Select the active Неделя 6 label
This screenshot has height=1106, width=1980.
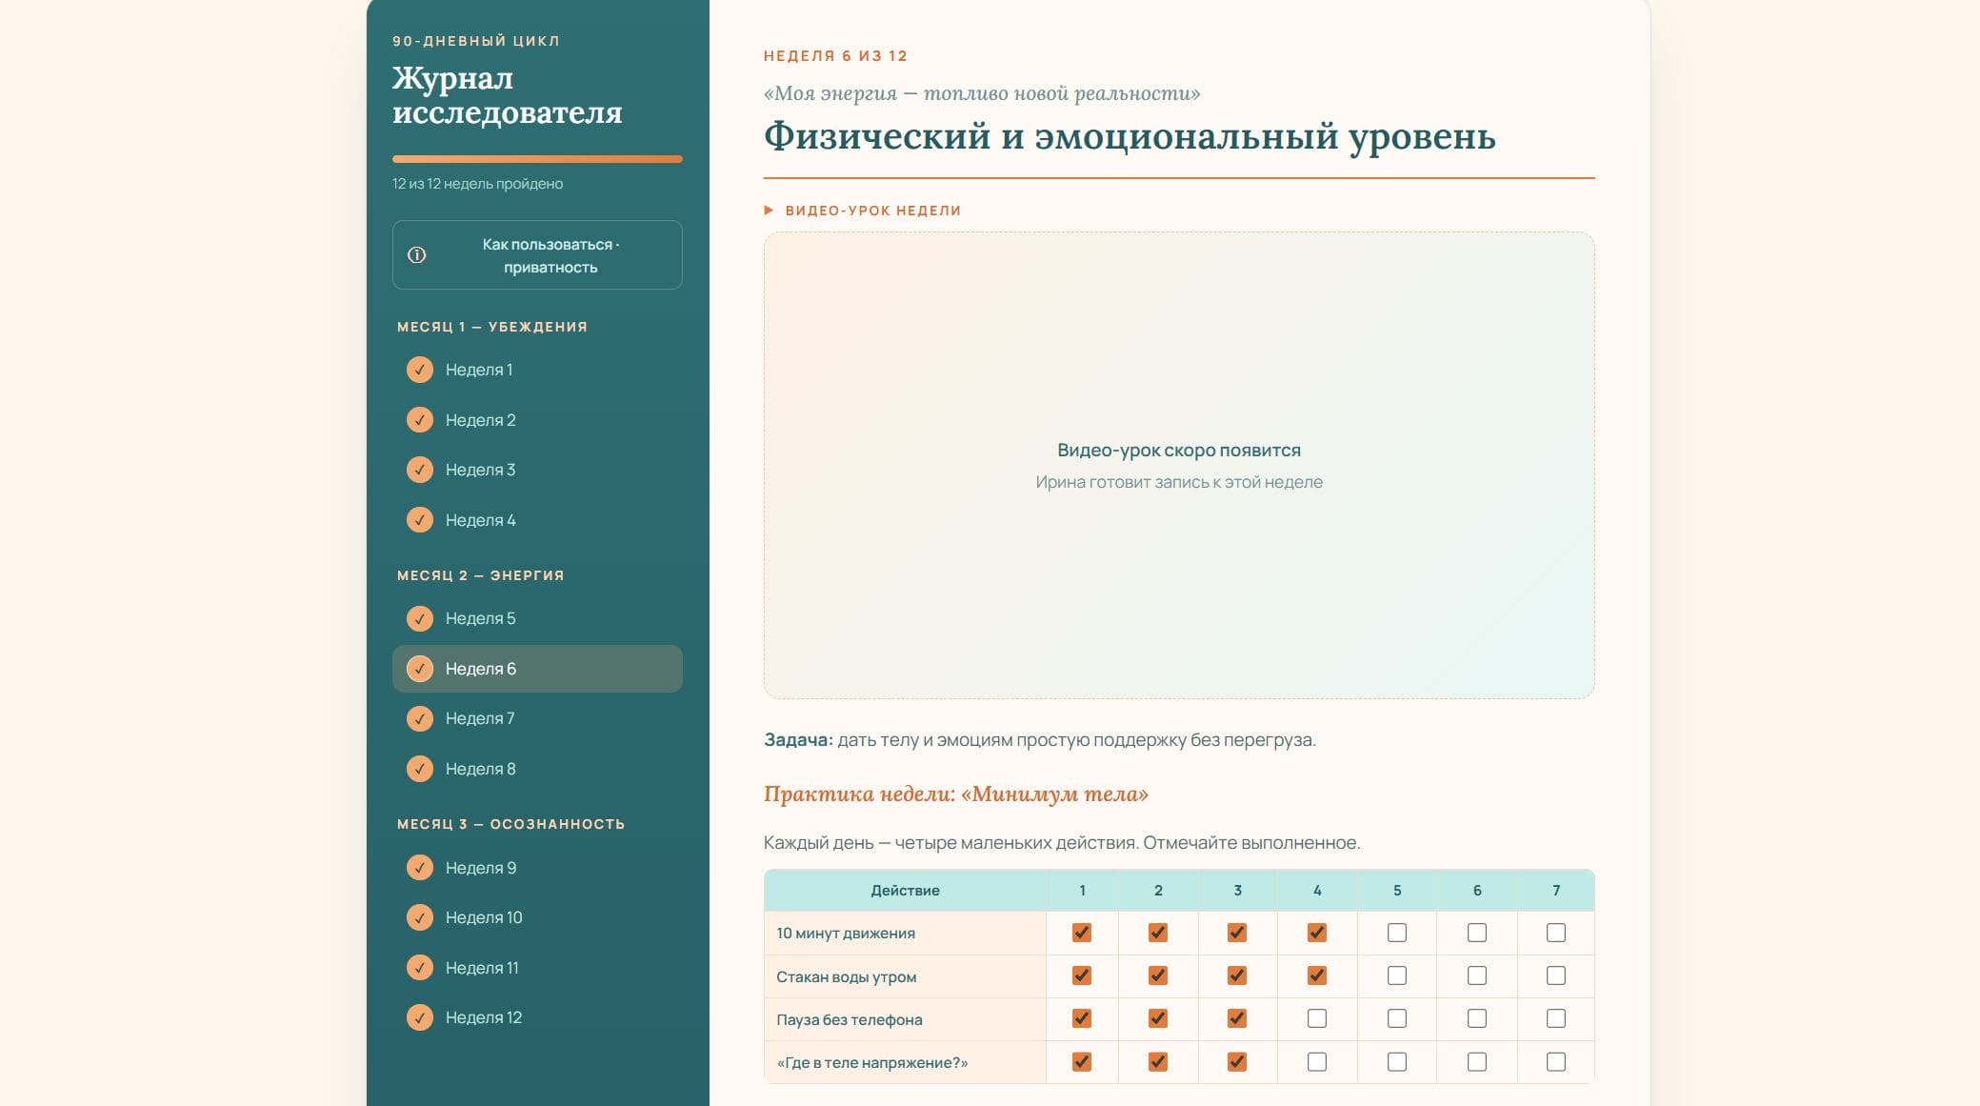click(x=481, y=669)
